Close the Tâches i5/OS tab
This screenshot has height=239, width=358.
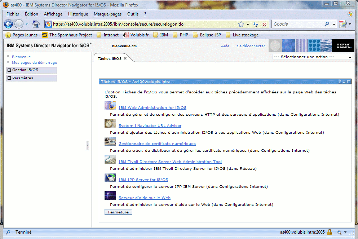point(125,58)
